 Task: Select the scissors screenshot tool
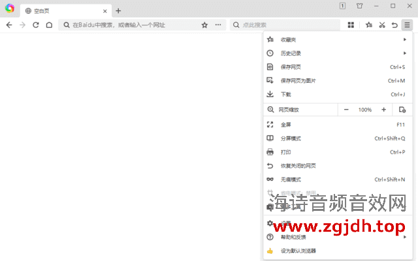(x=382, y=25)
